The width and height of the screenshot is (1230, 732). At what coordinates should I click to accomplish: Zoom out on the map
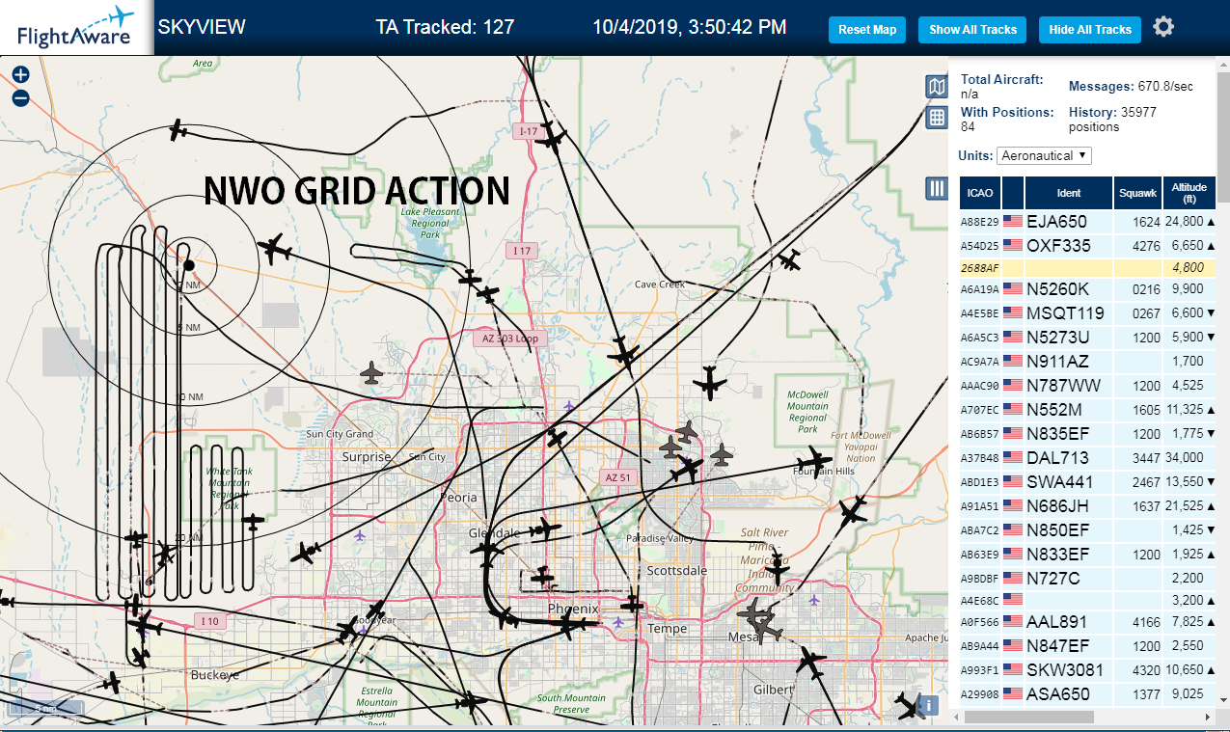coord(20,97)
